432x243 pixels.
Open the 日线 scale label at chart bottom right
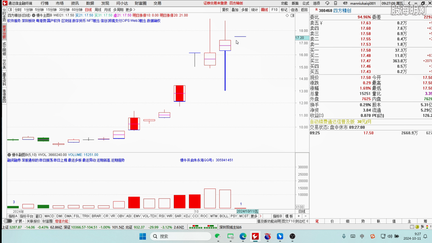(302, 212)
